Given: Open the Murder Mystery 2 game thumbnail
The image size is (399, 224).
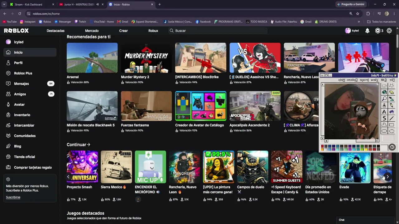Looking at the screenshot, I should click(146, 58).
